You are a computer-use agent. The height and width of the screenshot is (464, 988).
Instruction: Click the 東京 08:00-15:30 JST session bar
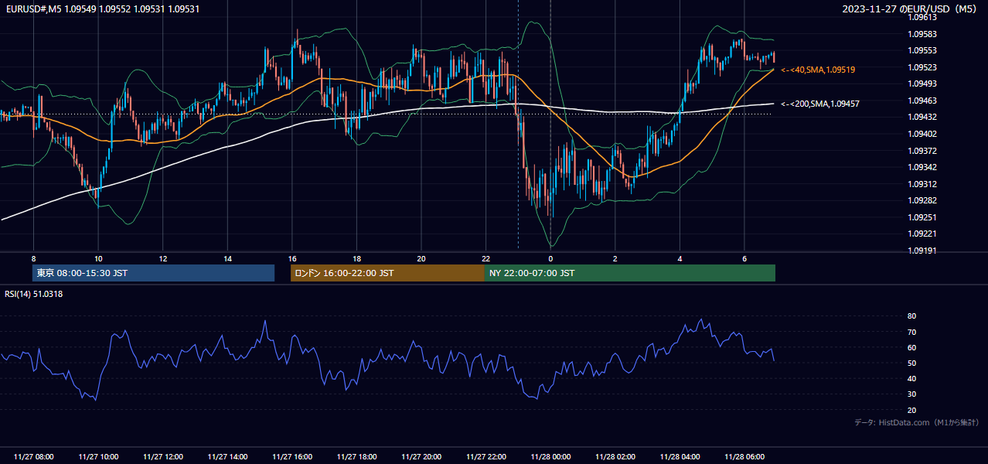click(x=153, y=273)
